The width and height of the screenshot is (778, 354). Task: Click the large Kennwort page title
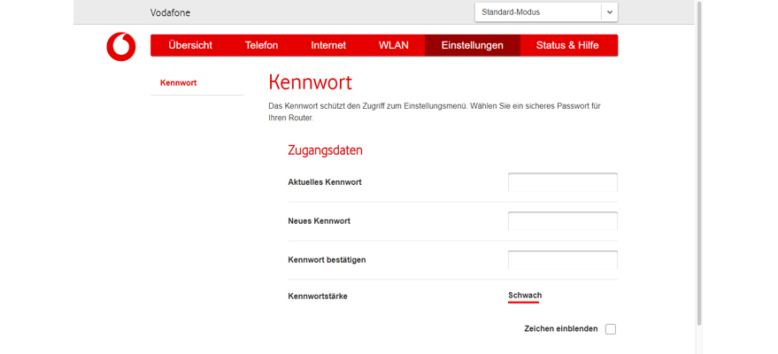click(310, 82)
